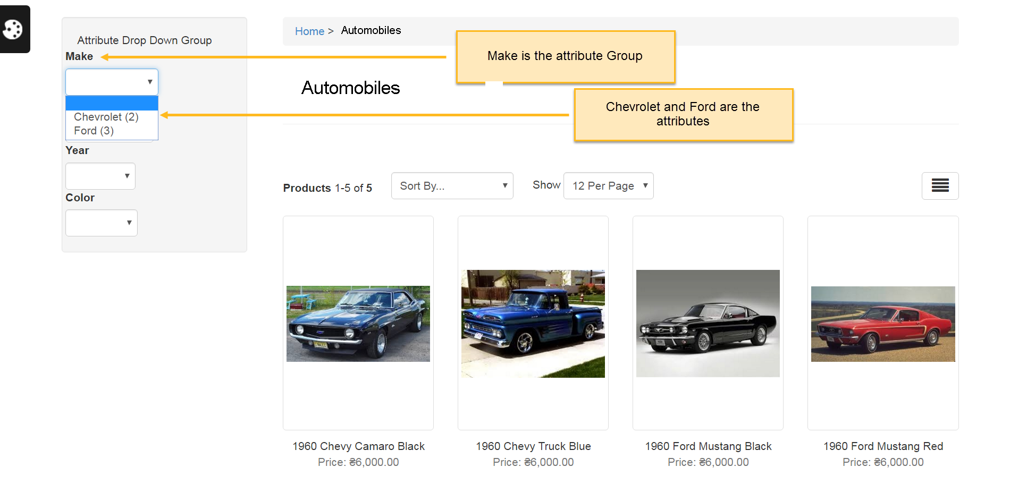1010x501 pixels.
Task: Open the Color attribute dropdown
Action: point(102,223)
